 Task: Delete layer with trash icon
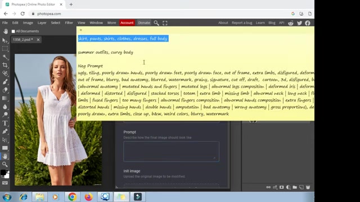click(308, 187)
